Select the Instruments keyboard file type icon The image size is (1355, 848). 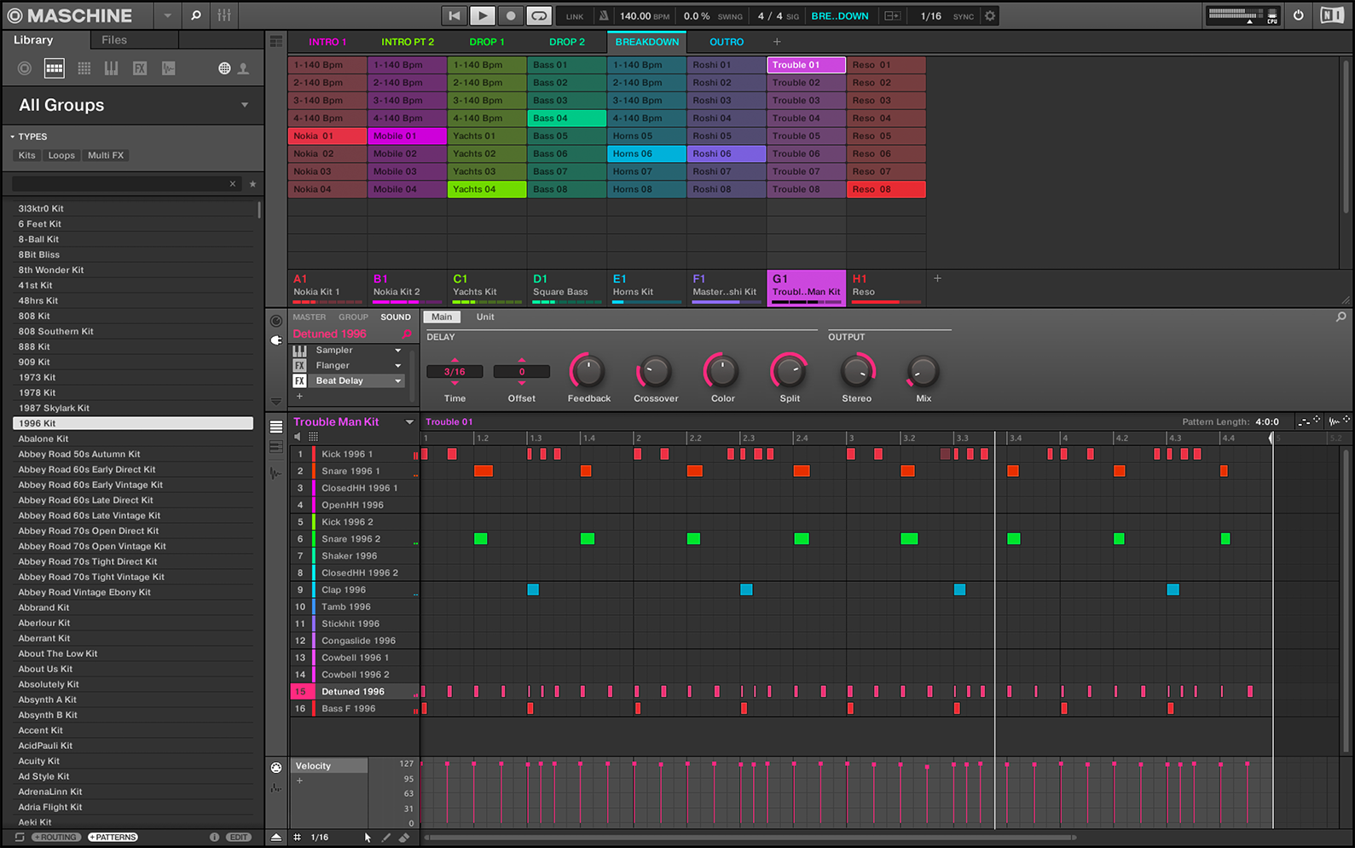pyautogui.click(x=111, y=68)
